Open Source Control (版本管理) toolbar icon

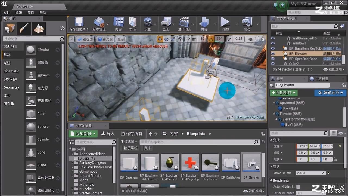coord(99,24)
